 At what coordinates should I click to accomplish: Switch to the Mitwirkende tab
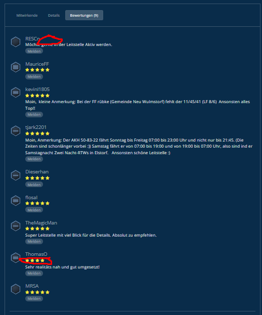pyautogui.click(x=27, y=15)
